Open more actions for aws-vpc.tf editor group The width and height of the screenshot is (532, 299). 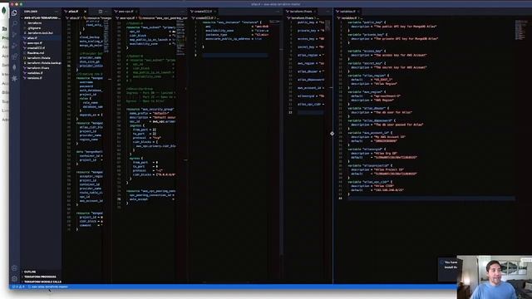[182, 12]
